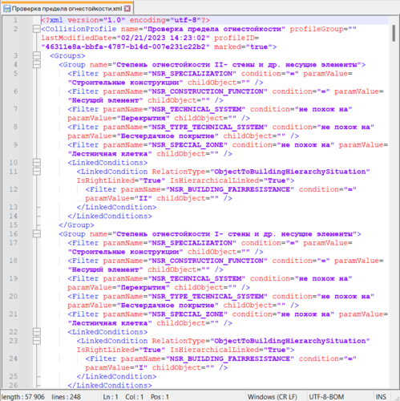
Task: Click the vertical scrollbar thumb
Action: 394,34
